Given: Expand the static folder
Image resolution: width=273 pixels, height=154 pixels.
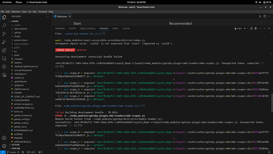Looking at the screenshot, I should [x=17, y=55].
